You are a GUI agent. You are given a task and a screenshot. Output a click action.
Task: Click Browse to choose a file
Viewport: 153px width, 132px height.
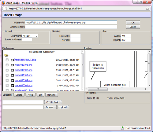(x=50, y=107)
